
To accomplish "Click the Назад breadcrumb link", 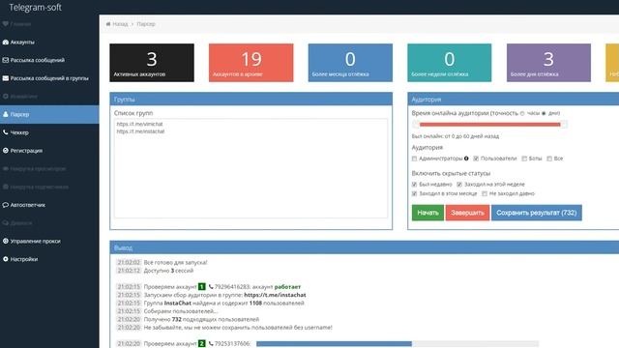I will pyautogui.click(x=120, y=24).
